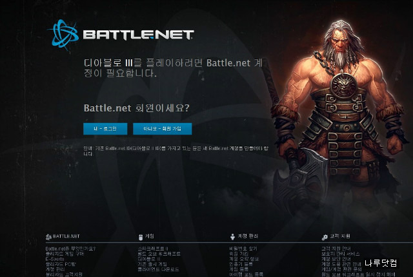The width and height of the screenshot is (413, 277).
Task: Open the 디아블로 II link under 게임
Action: [x=149, y=259]
